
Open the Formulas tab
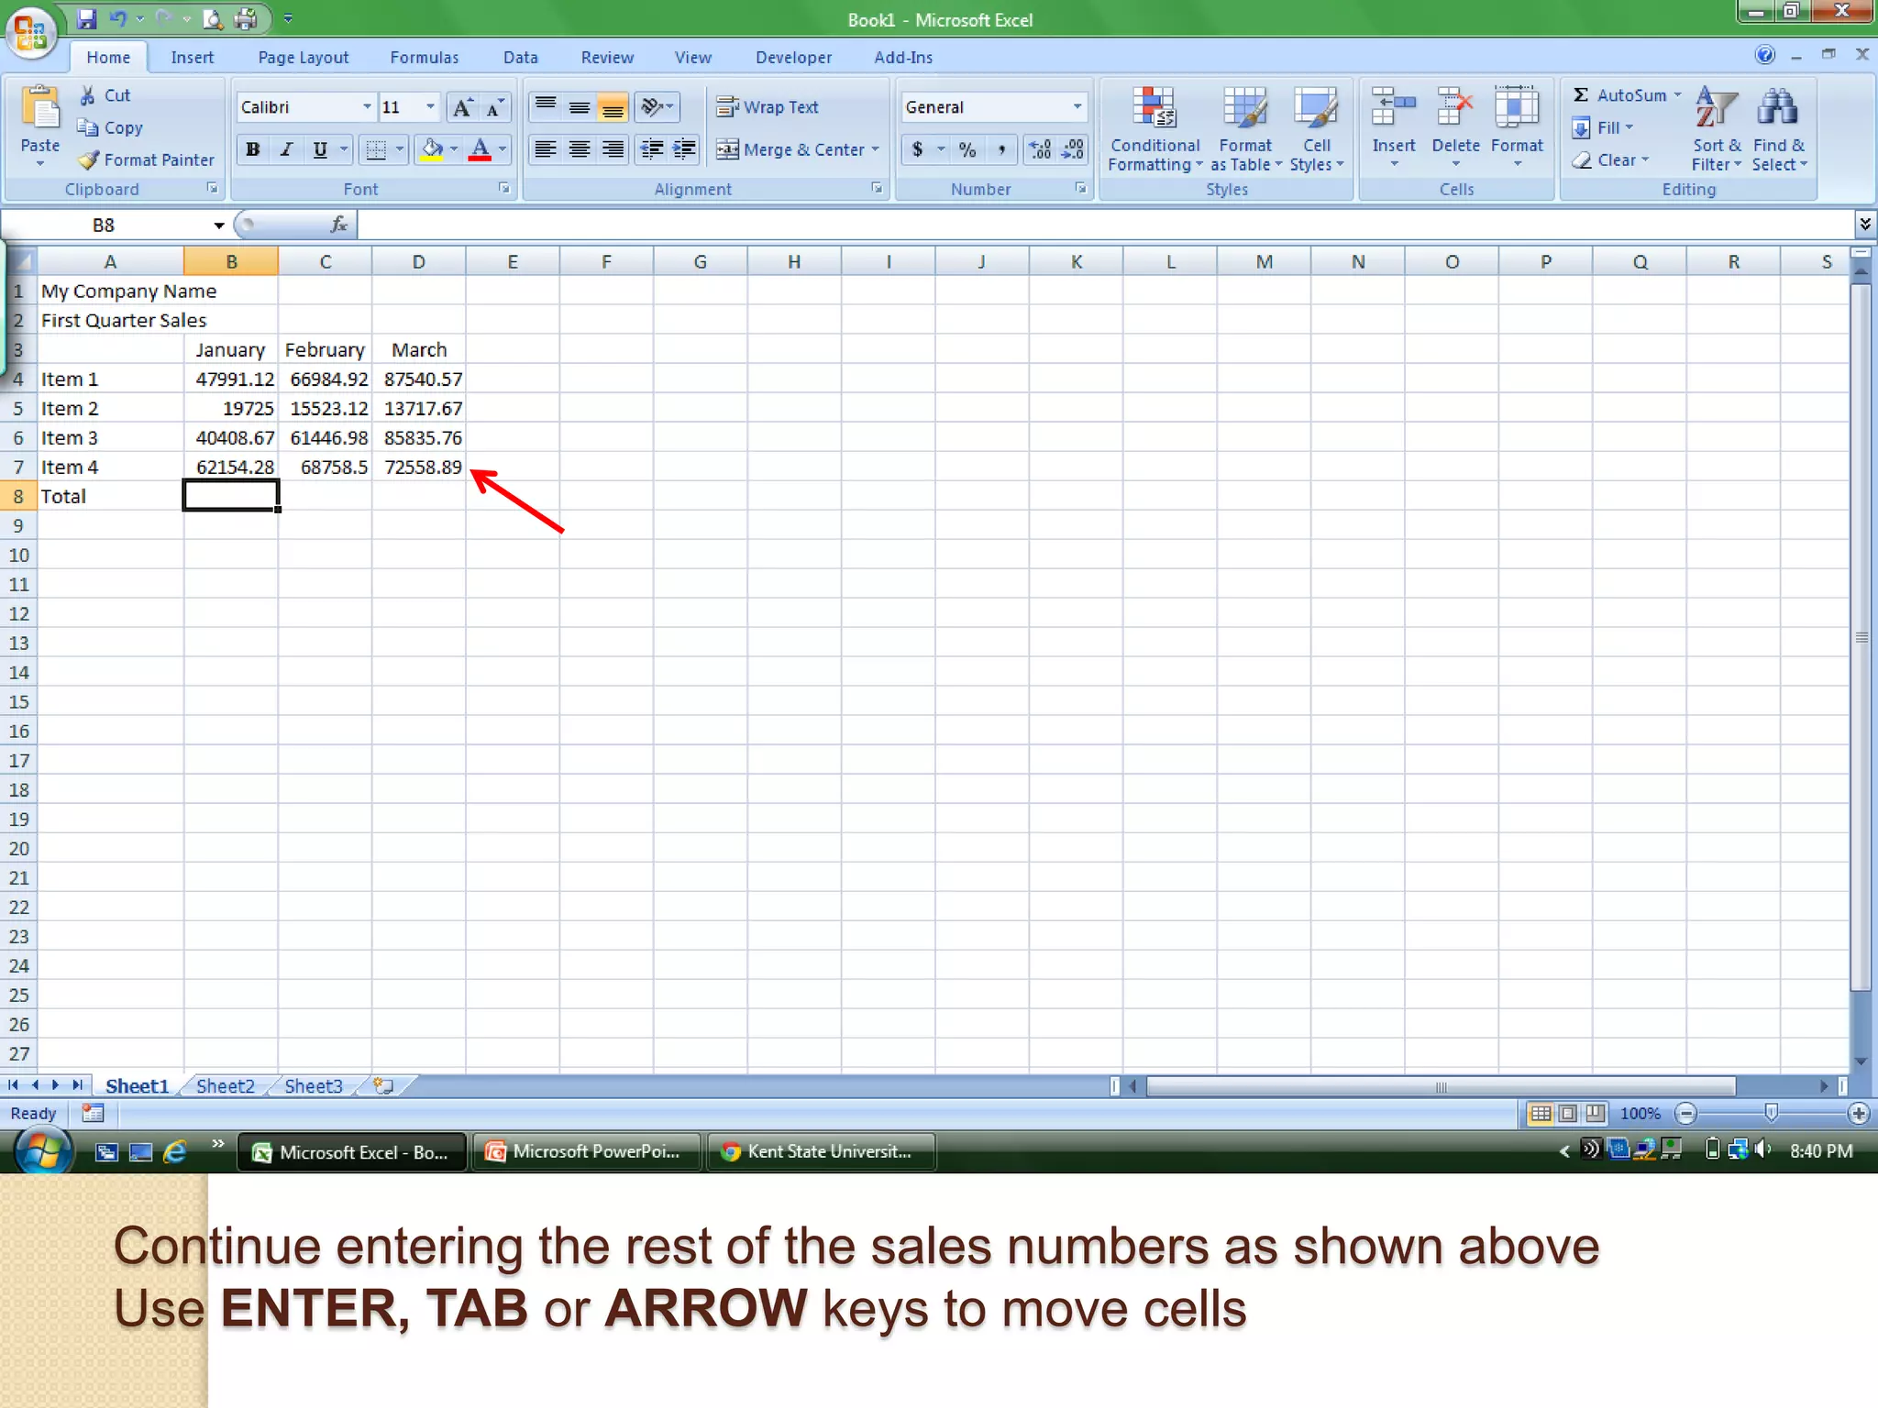tap(424, 57)
